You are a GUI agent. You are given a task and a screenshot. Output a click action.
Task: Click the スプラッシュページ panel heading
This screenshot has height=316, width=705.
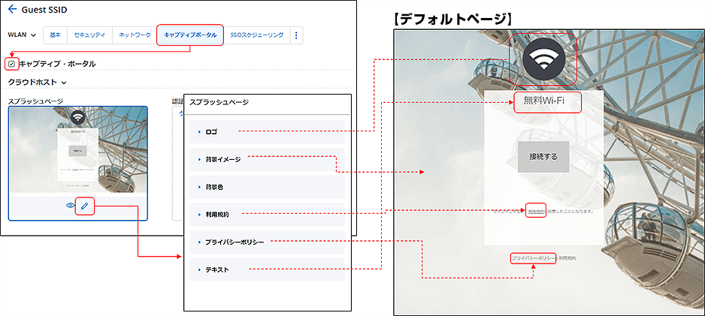tap(219, 102)
